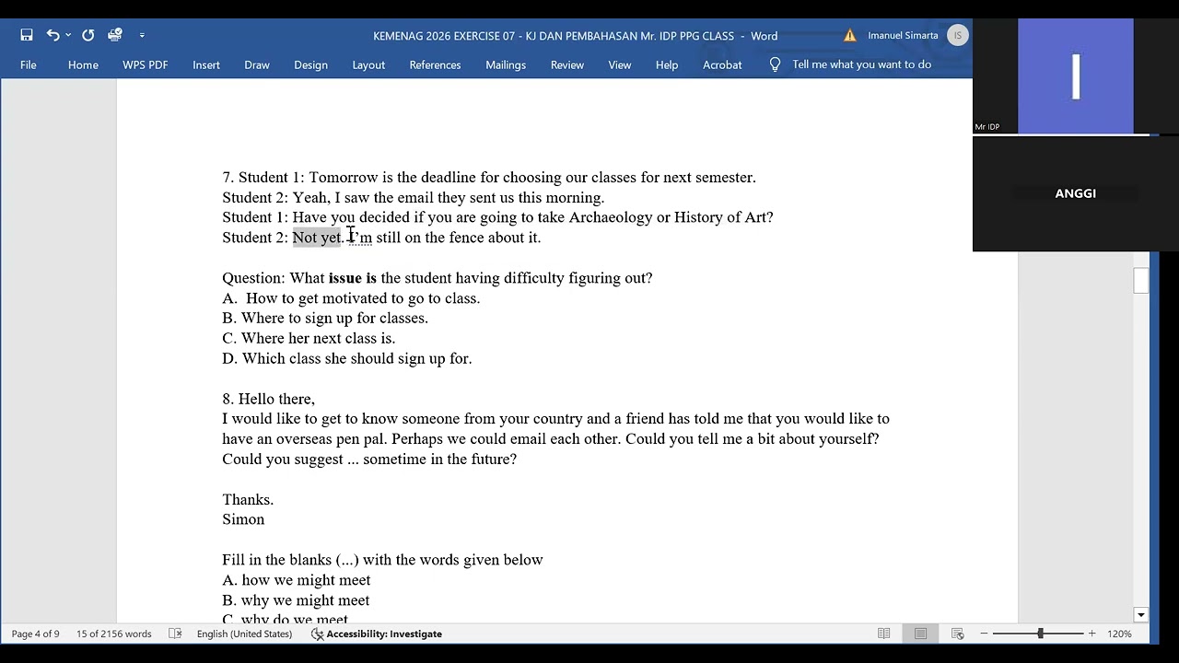Image resolution: width=1179 pixels, height=663 pixels.
Task: Zoom in with the plus button
Action: pyautogui.click(x=1092, y=634)
